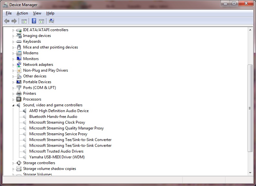Click the vertical scrollbar thumb
This screenshot has height=186, width=256.
pyautogui.click(x=250, y=108)
